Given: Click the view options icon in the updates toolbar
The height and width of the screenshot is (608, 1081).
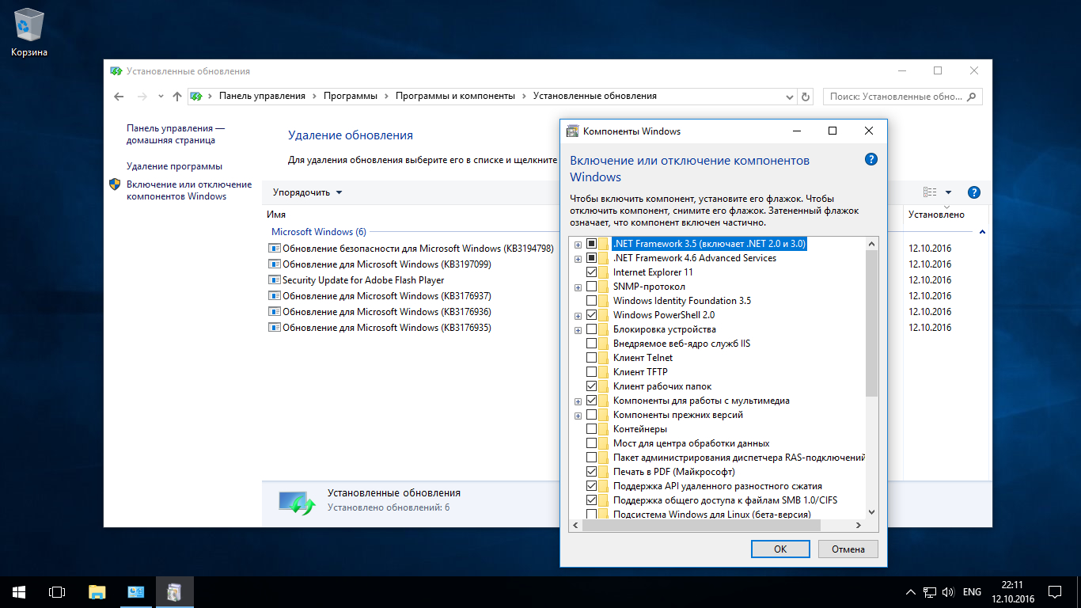Looking at the screenshot, I should 930,192.
